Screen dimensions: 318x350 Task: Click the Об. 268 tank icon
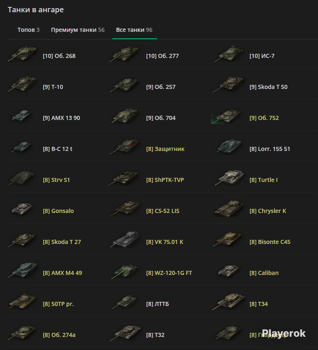(22, 53)
